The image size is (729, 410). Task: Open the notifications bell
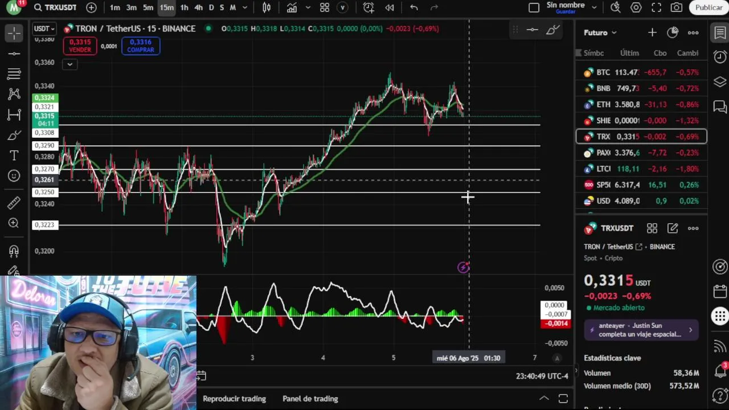coord(720,371)
